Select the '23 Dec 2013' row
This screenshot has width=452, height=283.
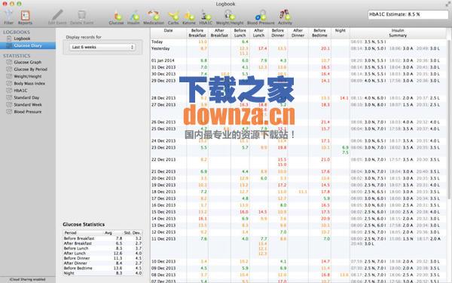[x=298, y=150]
